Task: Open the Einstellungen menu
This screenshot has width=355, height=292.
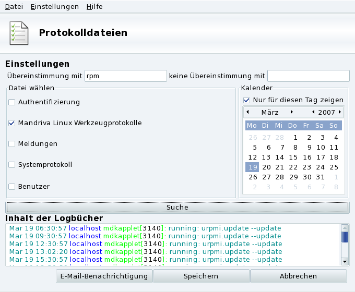Action: click(x=54, y=7)
